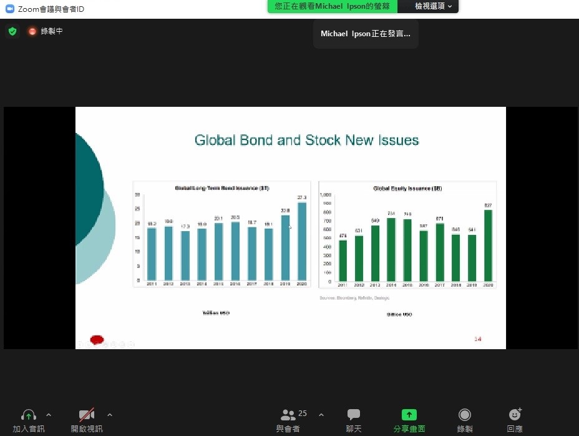Click the red recording indicator icon
This screenshot has width=579, height=436.
pos(32,31)
